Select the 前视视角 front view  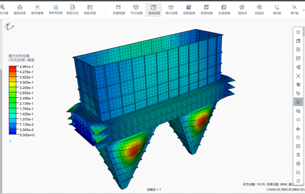[x=189, y=9]
